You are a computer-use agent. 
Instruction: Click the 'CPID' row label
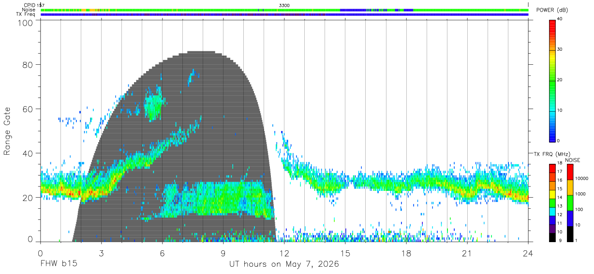pos(29,5)
